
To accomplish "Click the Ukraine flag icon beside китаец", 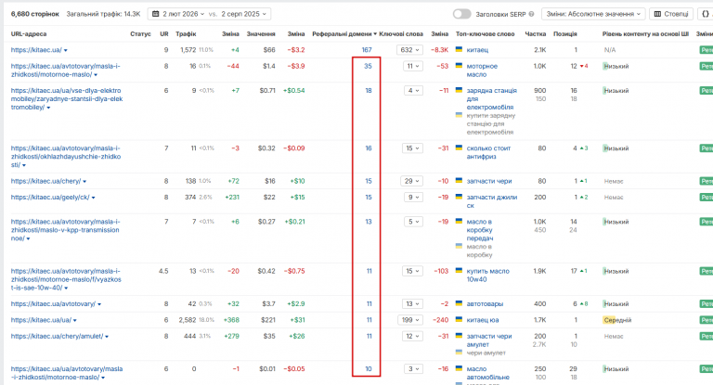I will (459, 49).
